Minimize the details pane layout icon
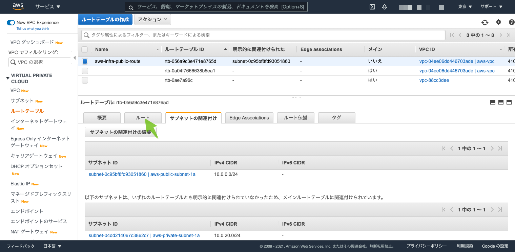515x252 pixels. click(493, 102)
